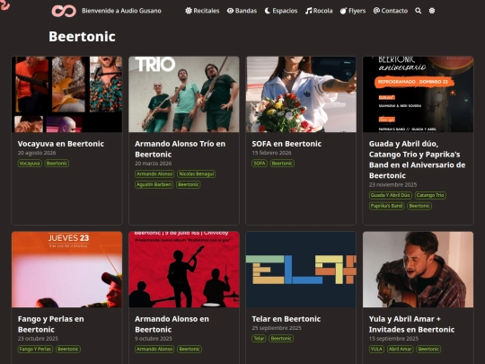The width and height of the screenshot is (485, 364).
Task: Open the 'Telar en Beertonic' event title
Action: [x=287, y=319]
